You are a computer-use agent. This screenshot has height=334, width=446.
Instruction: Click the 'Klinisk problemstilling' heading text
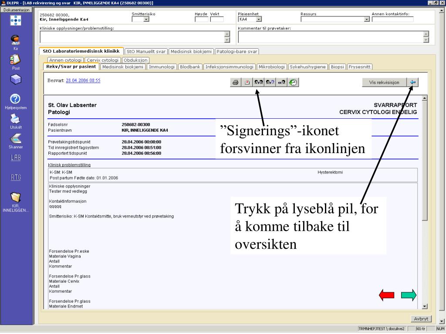tap(69, 165)
